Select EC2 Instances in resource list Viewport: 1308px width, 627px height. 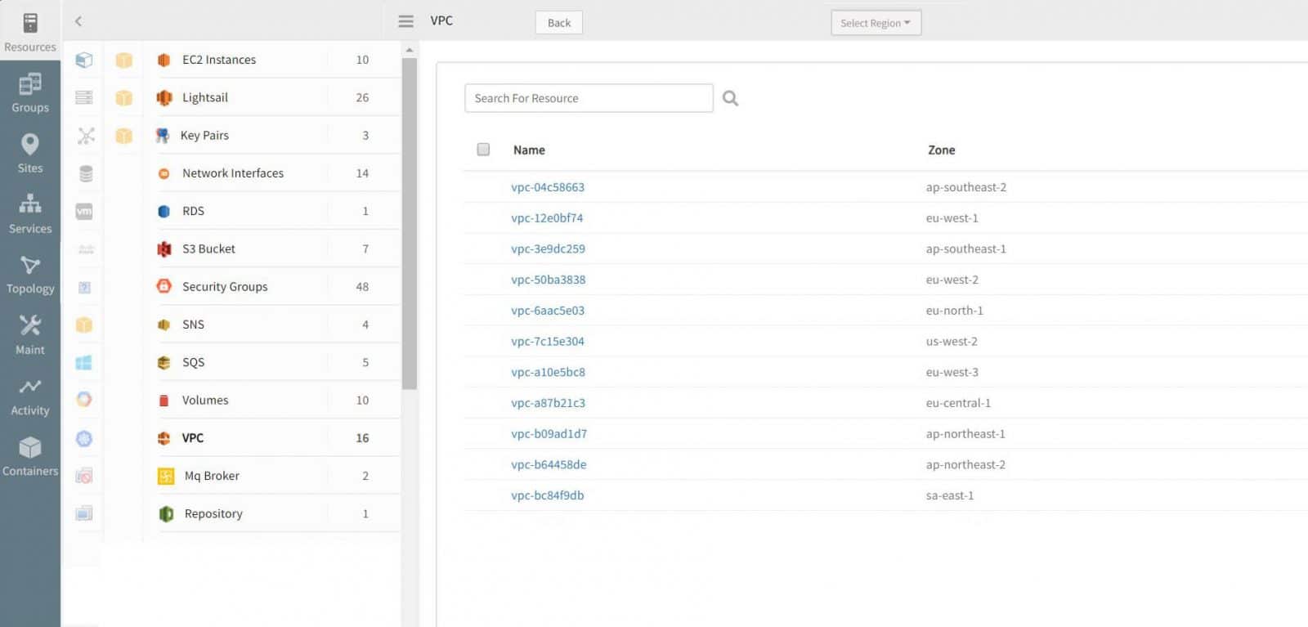pos(219,60)
